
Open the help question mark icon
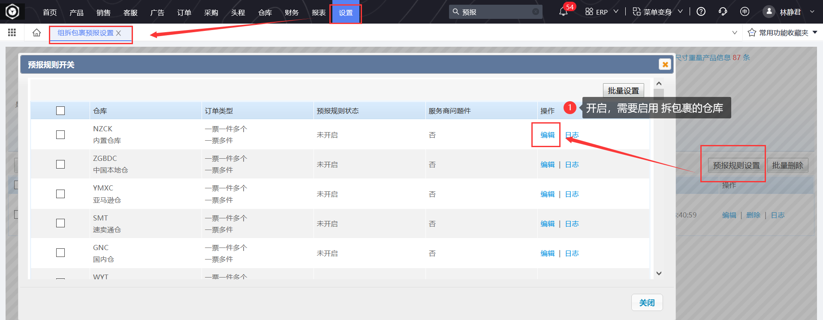[701, 12]
